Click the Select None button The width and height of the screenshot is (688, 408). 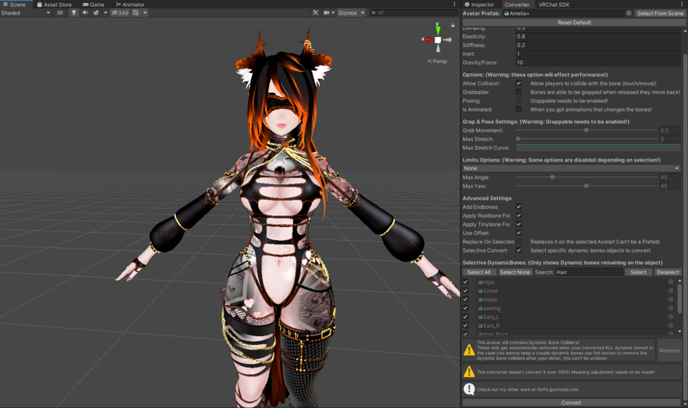(515, 272)
